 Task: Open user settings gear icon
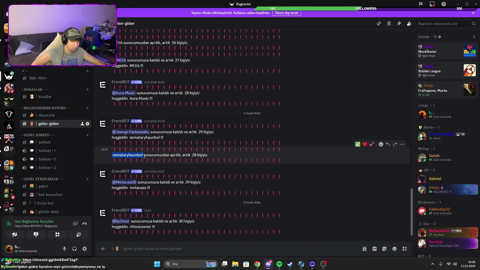click(84, 249)
